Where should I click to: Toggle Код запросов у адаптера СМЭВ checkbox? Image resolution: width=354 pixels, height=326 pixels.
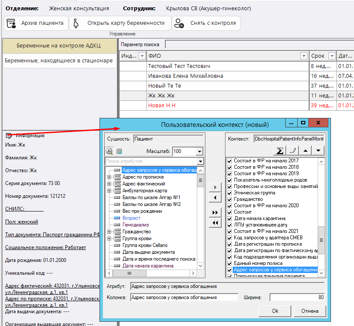pyautogui.click(x=230, y=238)
